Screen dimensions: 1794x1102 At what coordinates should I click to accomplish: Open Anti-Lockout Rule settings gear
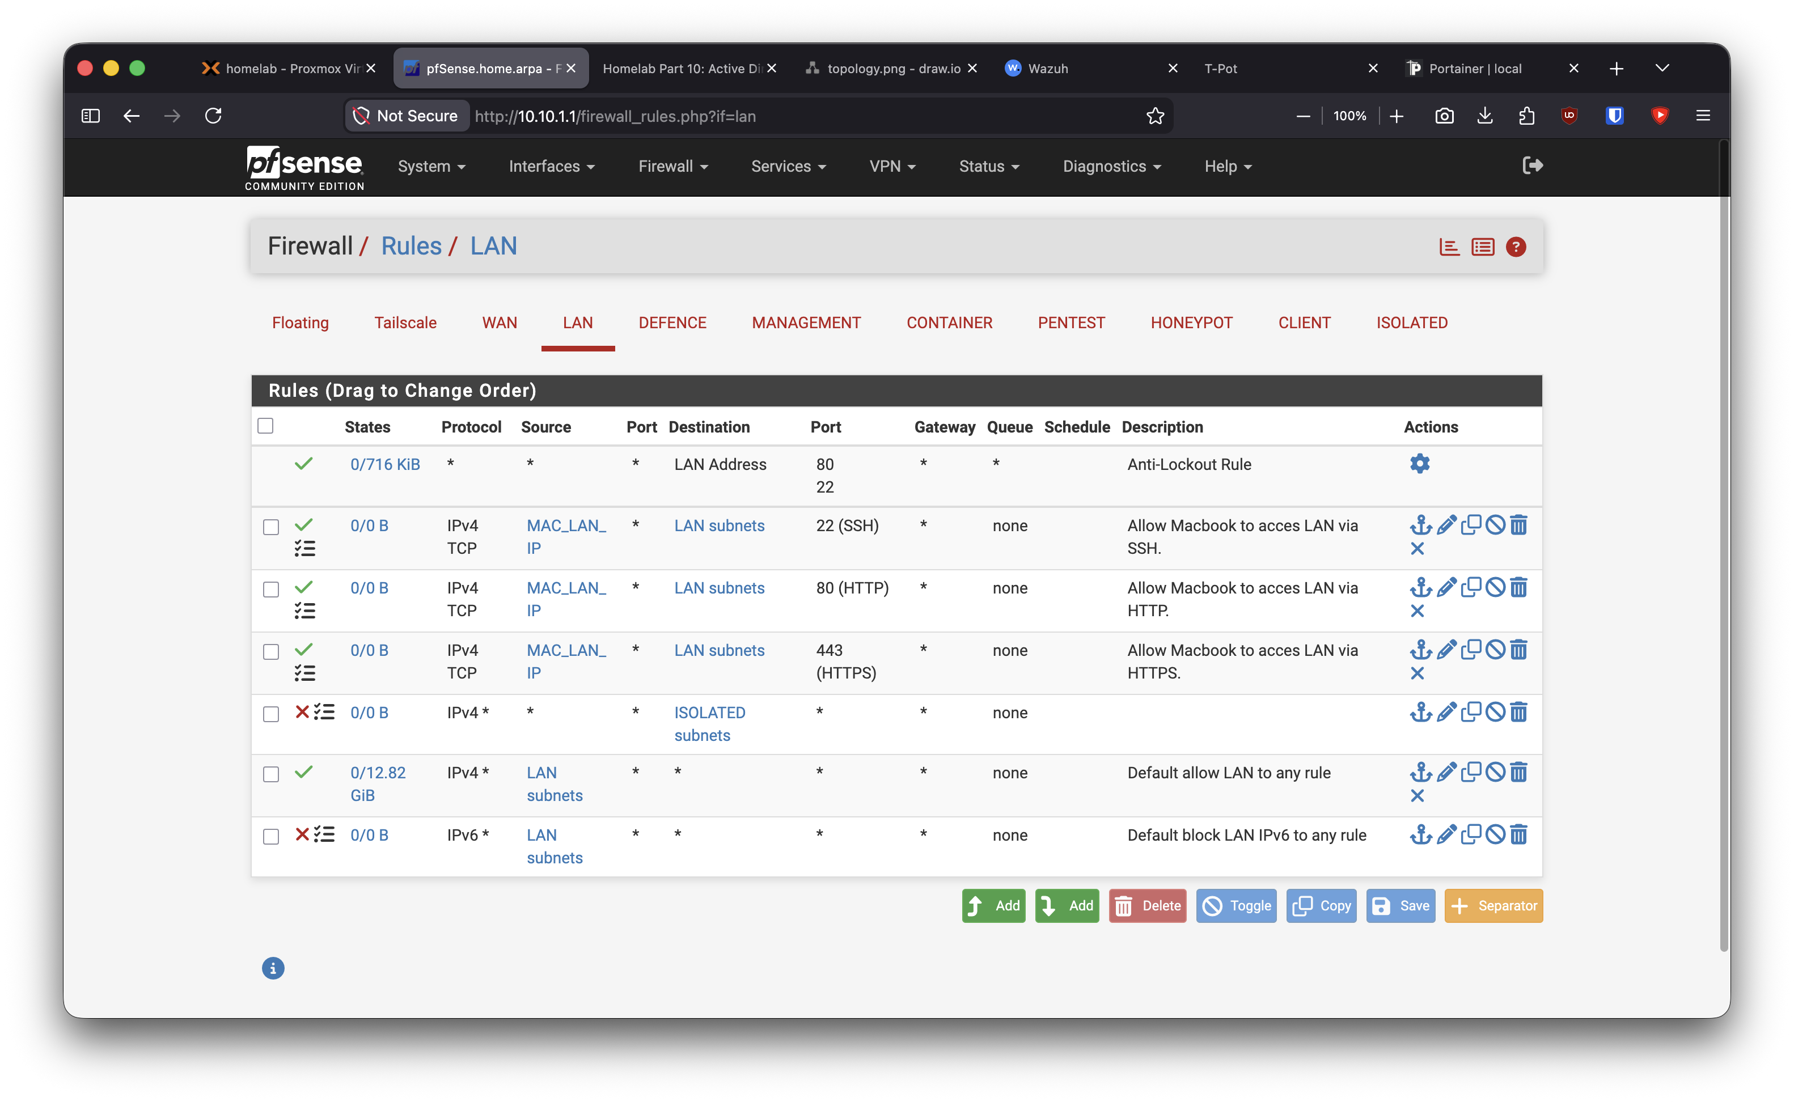[x=1419, y=464]
